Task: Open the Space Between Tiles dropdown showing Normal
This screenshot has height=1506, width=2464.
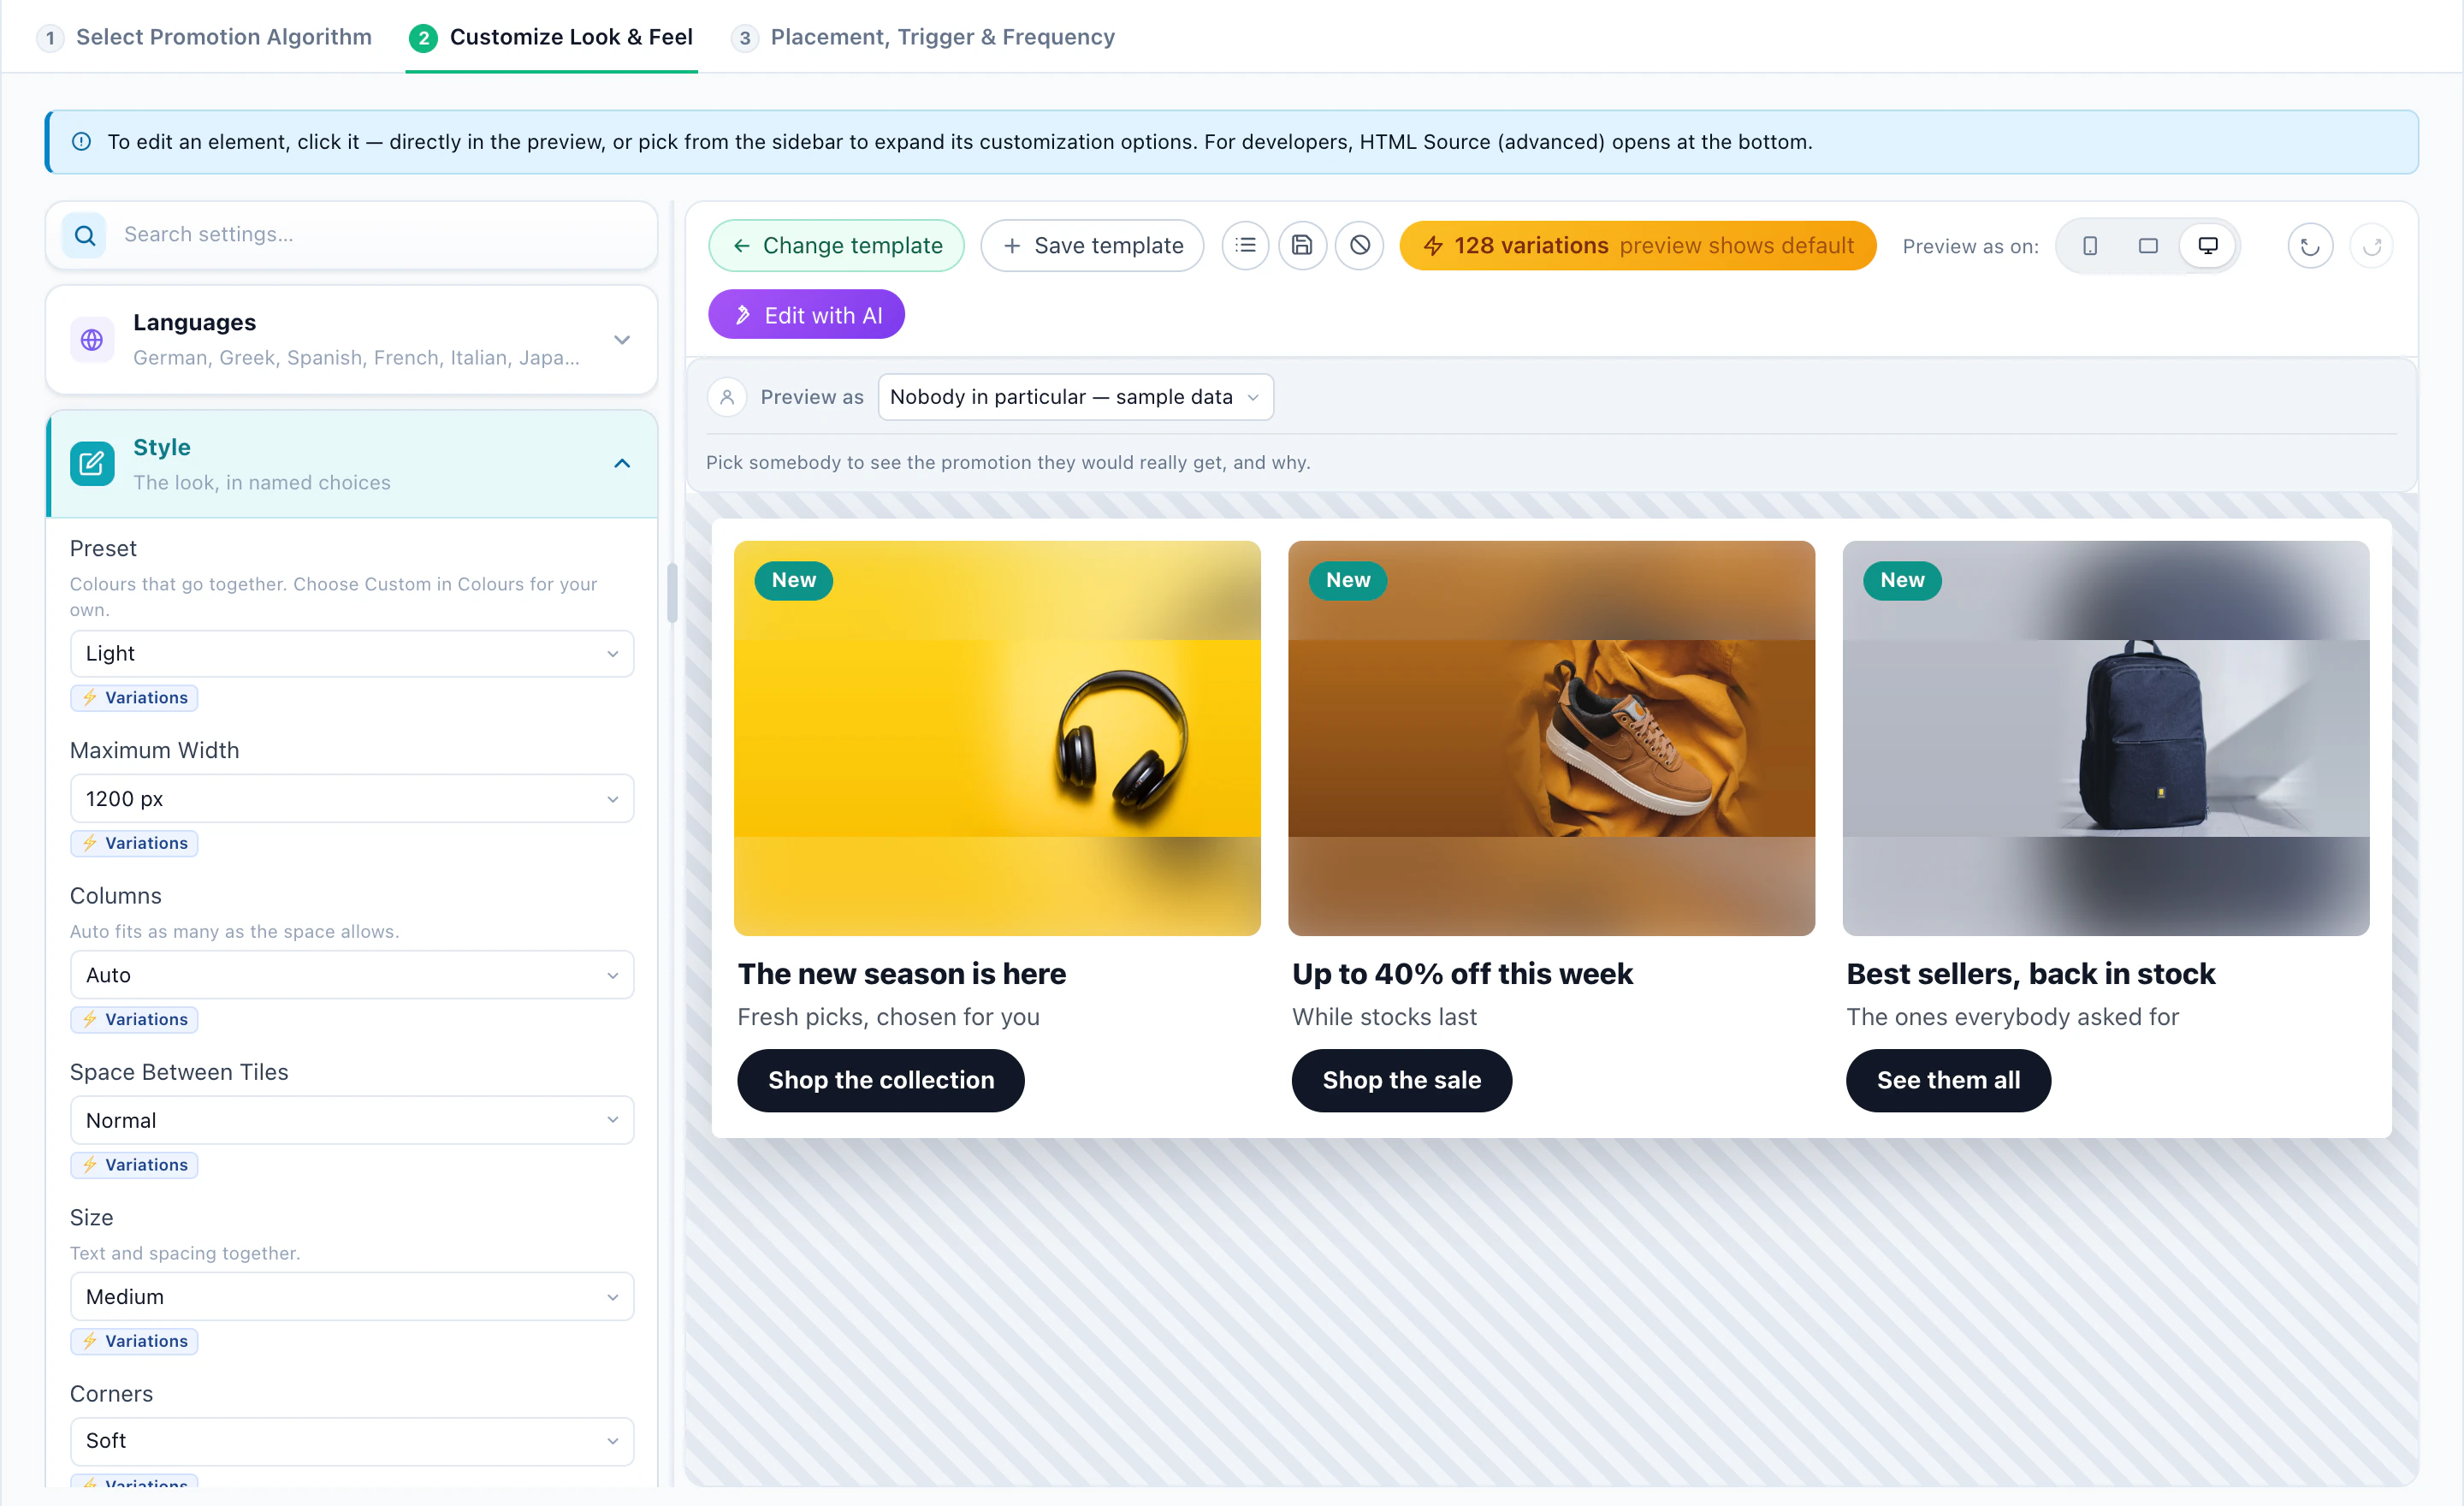Action: pyautogui.click(x=352, y=1120)
